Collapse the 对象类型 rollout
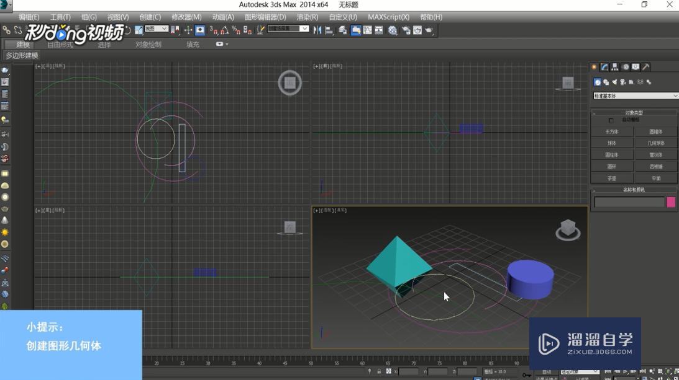The width and height of the screenshot is (679, 380). point(634,113)
